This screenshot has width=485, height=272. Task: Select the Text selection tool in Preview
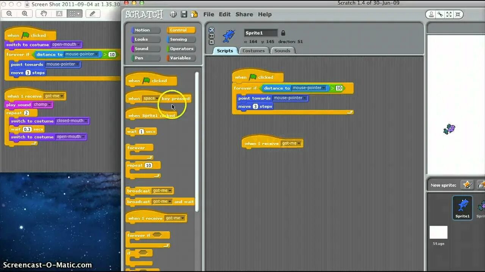59,14
